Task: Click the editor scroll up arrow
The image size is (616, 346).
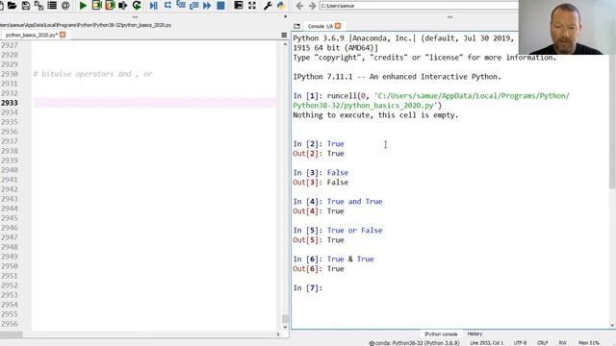Action: point(285,44)
